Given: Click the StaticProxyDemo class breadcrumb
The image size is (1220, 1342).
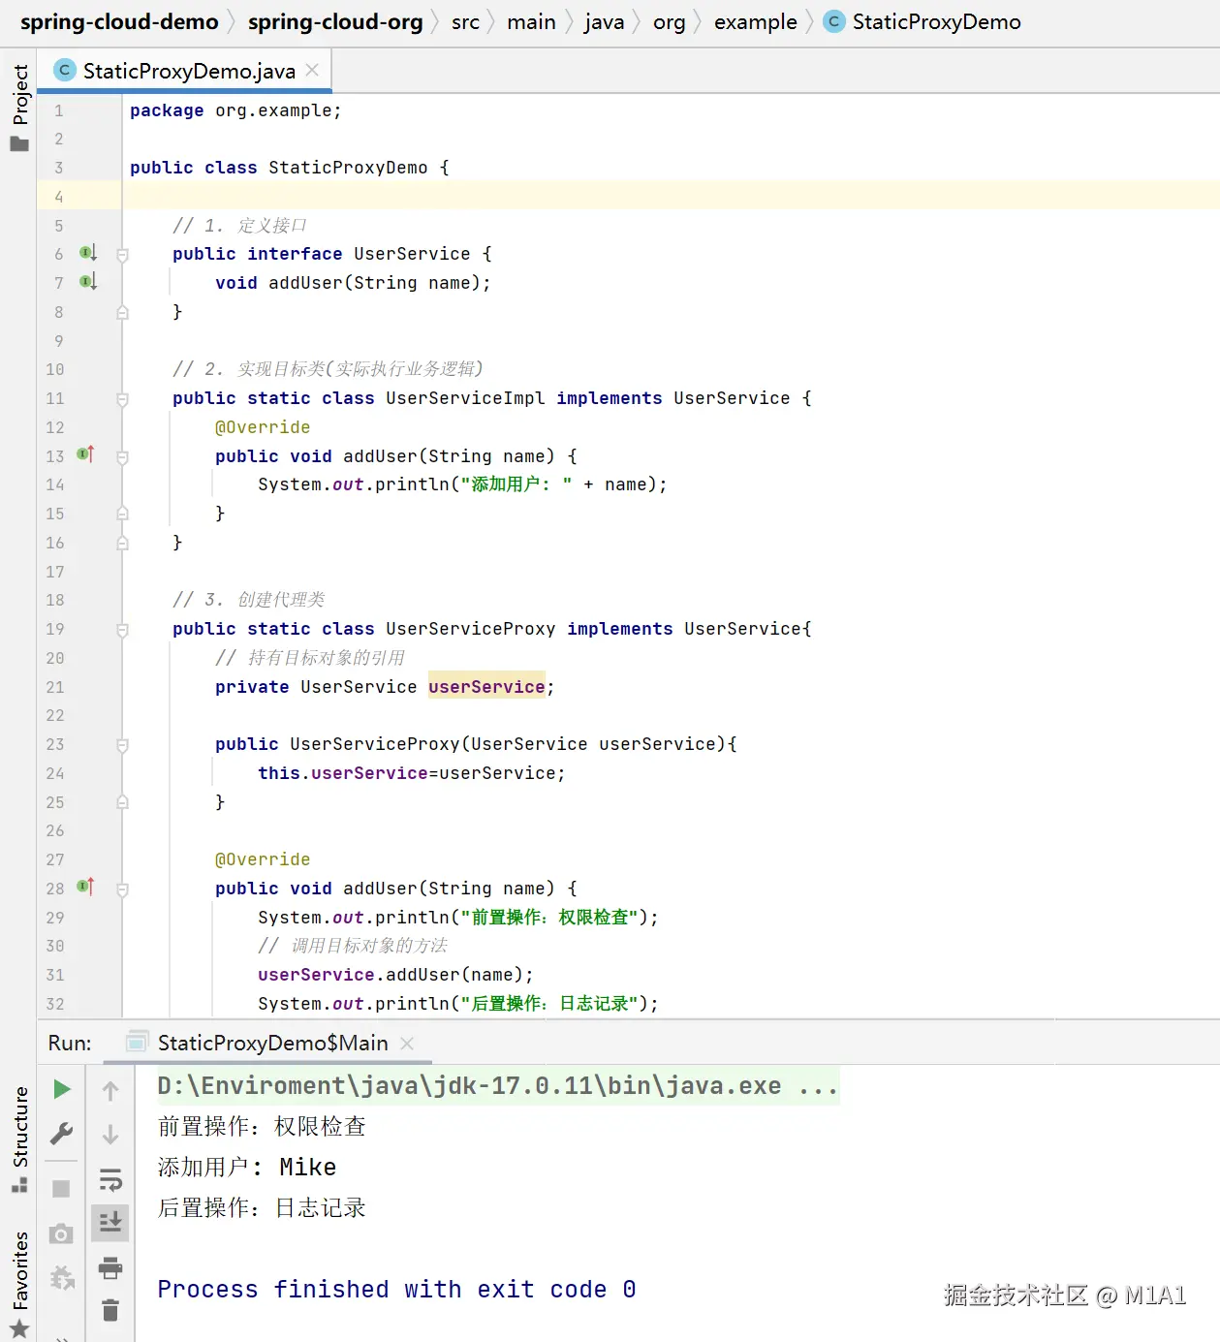Looking at the screenshot, I should (x=923, y=21).
